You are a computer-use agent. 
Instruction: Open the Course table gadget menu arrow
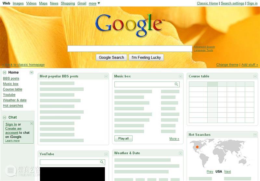(255, 76)
